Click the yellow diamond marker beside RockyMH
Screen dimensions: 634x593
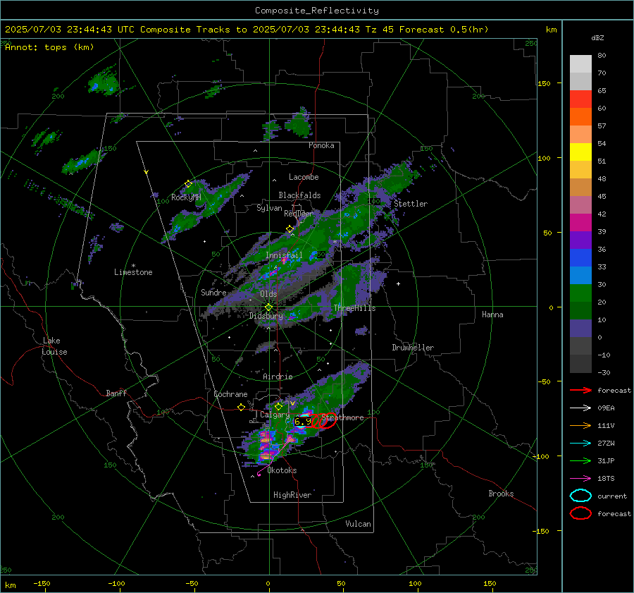(x=188, y=184)
